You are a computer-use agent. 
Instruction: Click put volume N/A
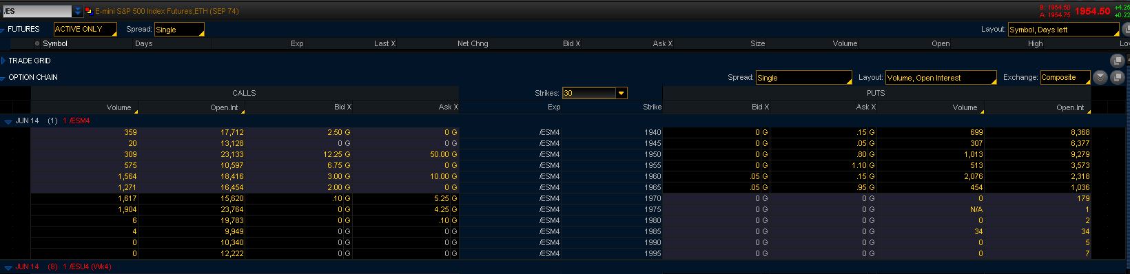[976, 209]
